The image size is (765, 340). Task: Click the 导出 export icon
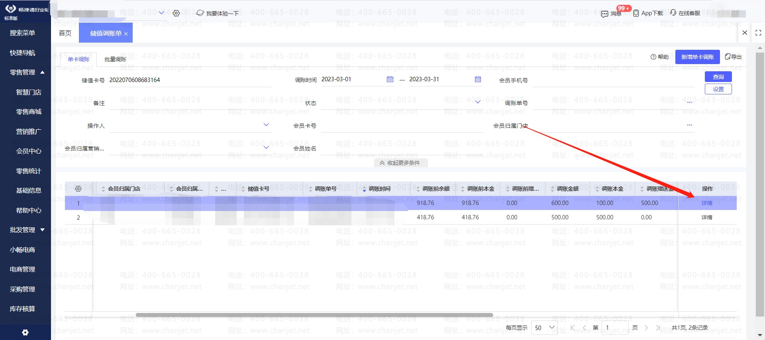tap(728, 57)
